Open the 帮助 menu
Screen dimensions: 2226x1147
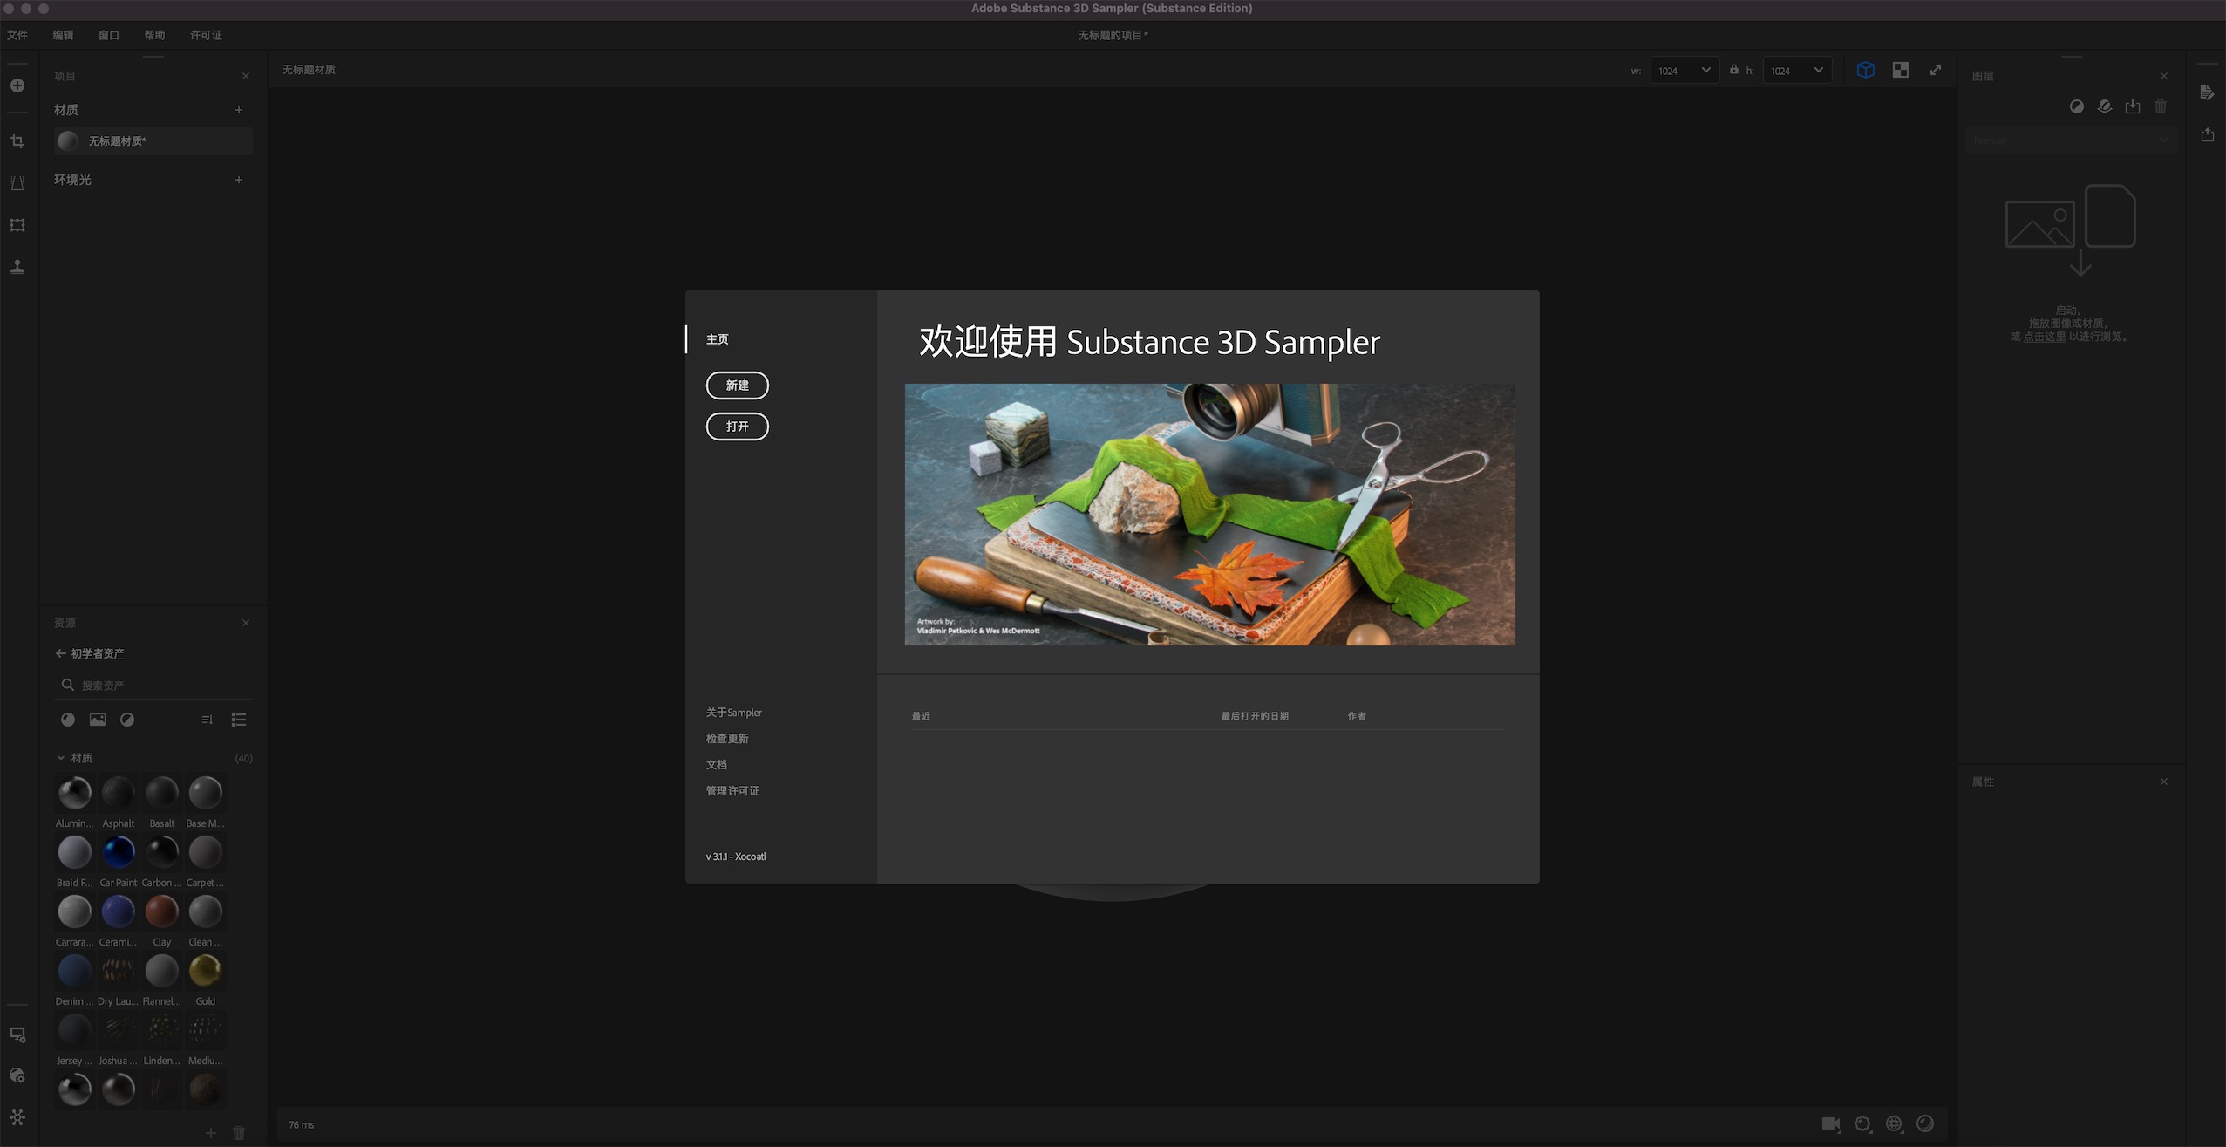click(x=154, y=35)
